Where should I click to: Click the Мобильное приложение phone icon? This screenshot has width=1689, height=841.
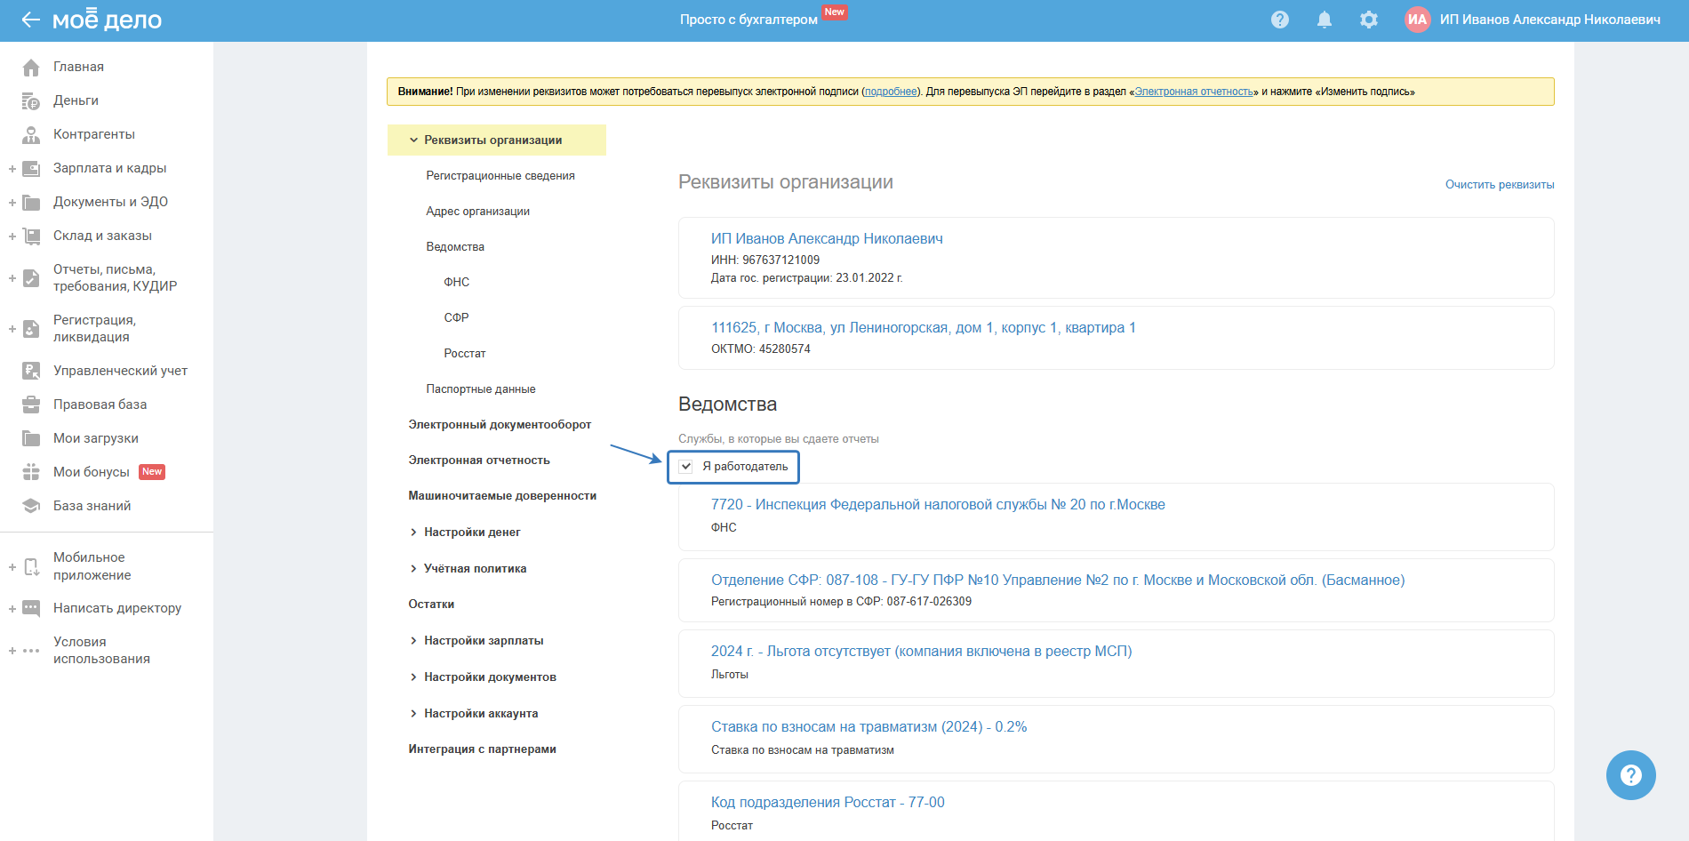[31, 566]
